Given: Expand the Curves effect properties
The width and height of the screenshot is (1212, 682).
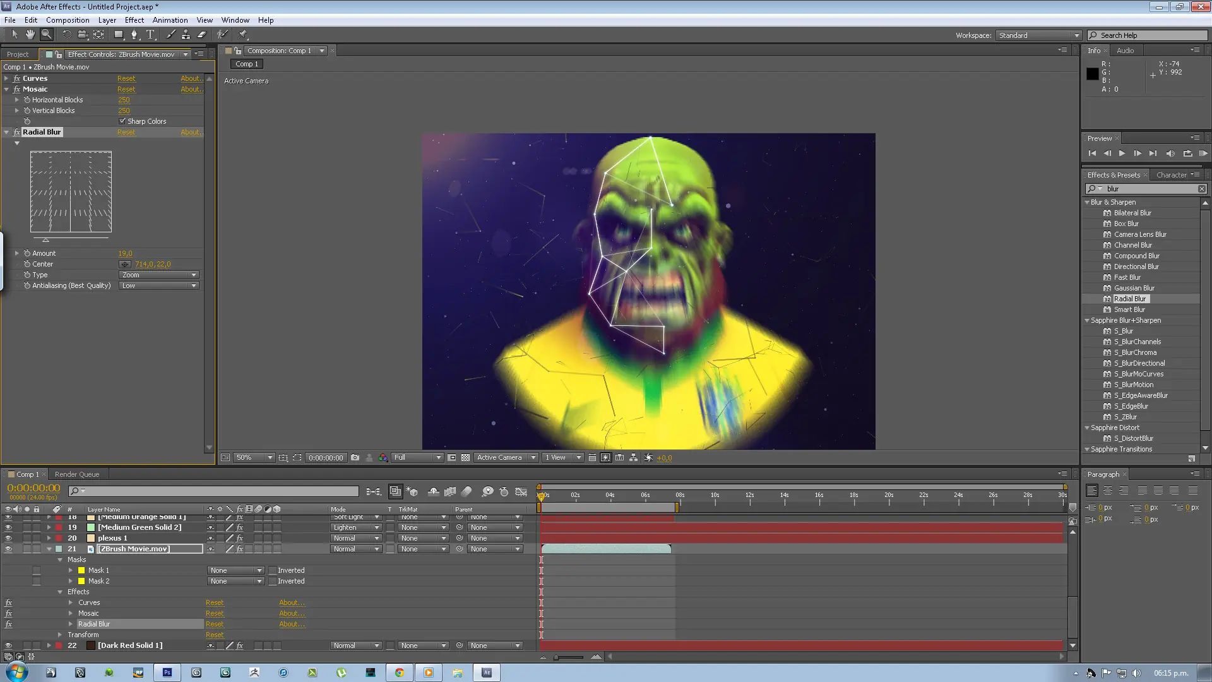Looking at the screenshot, I should [6, 78].
